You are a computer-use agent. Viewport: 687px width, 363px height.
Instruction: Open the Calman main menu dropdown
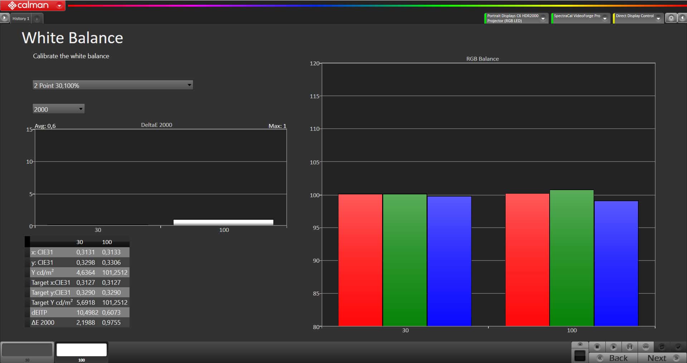(x=59, y=5)
